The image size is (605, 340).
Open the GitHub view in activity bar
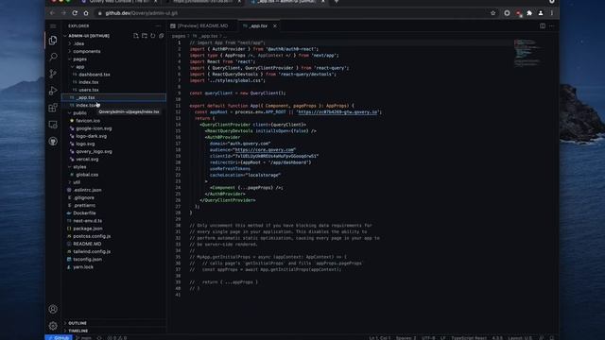(53, 142)
